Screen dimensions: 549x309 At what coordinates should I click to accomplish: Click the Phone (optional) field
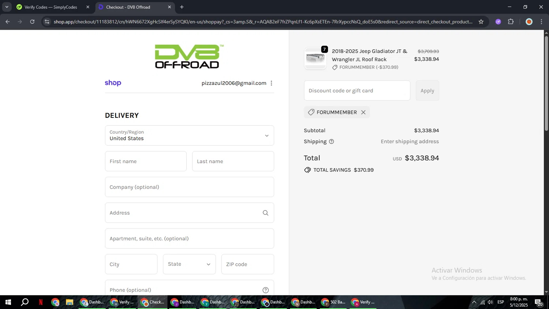point(189,288)
